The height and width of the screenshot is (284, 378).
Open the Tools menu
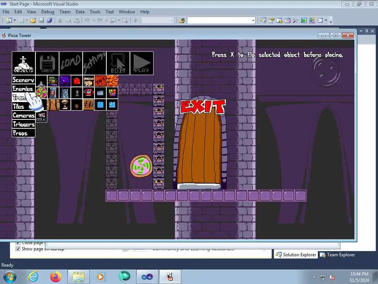(95, 11)
